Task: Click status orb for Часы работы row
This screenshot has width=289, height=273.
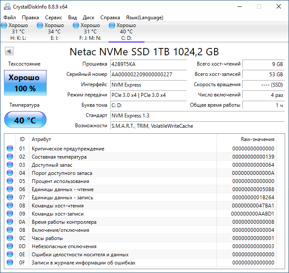Action: (x=10, y=238)
